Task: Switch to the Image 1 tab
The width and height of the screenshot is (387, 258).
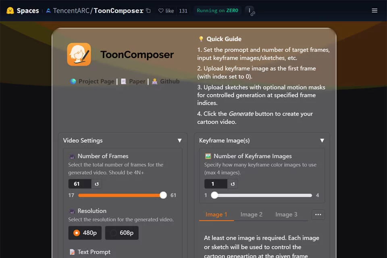Action: pos(216,214)
